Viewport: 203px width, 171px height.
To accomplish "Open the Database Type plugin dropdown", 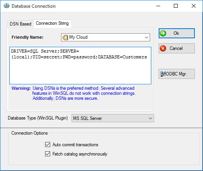I will click(x=150, y=118).
